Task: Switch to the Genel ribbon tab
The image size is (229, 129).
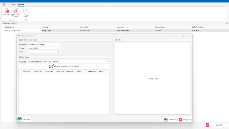Action: click(13, 5)
